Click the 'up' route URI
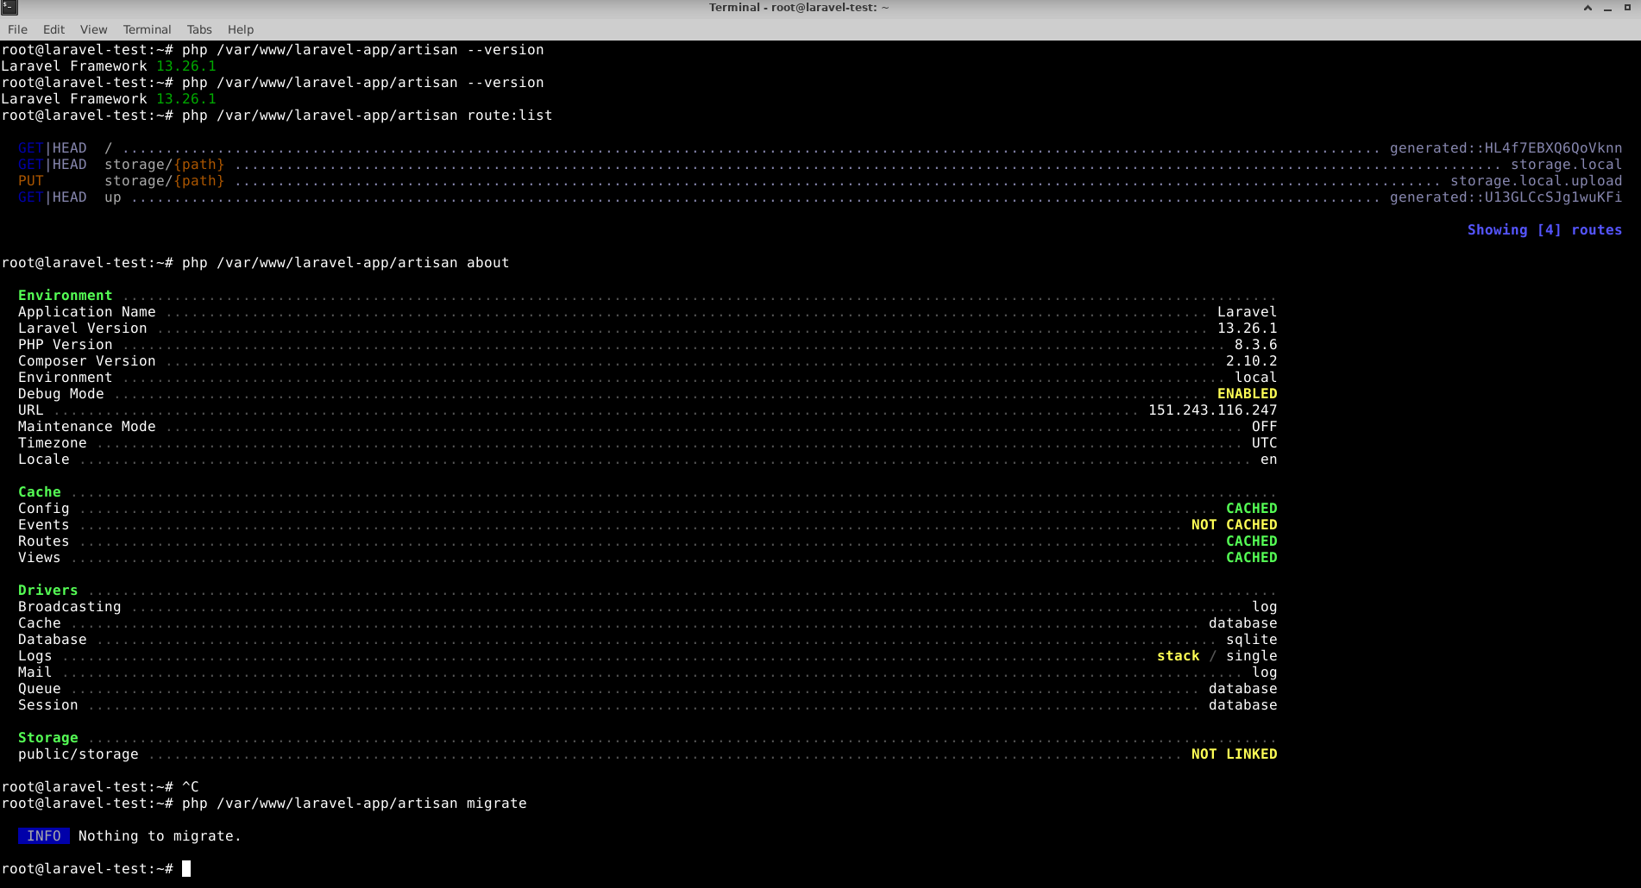 point(113,197)
